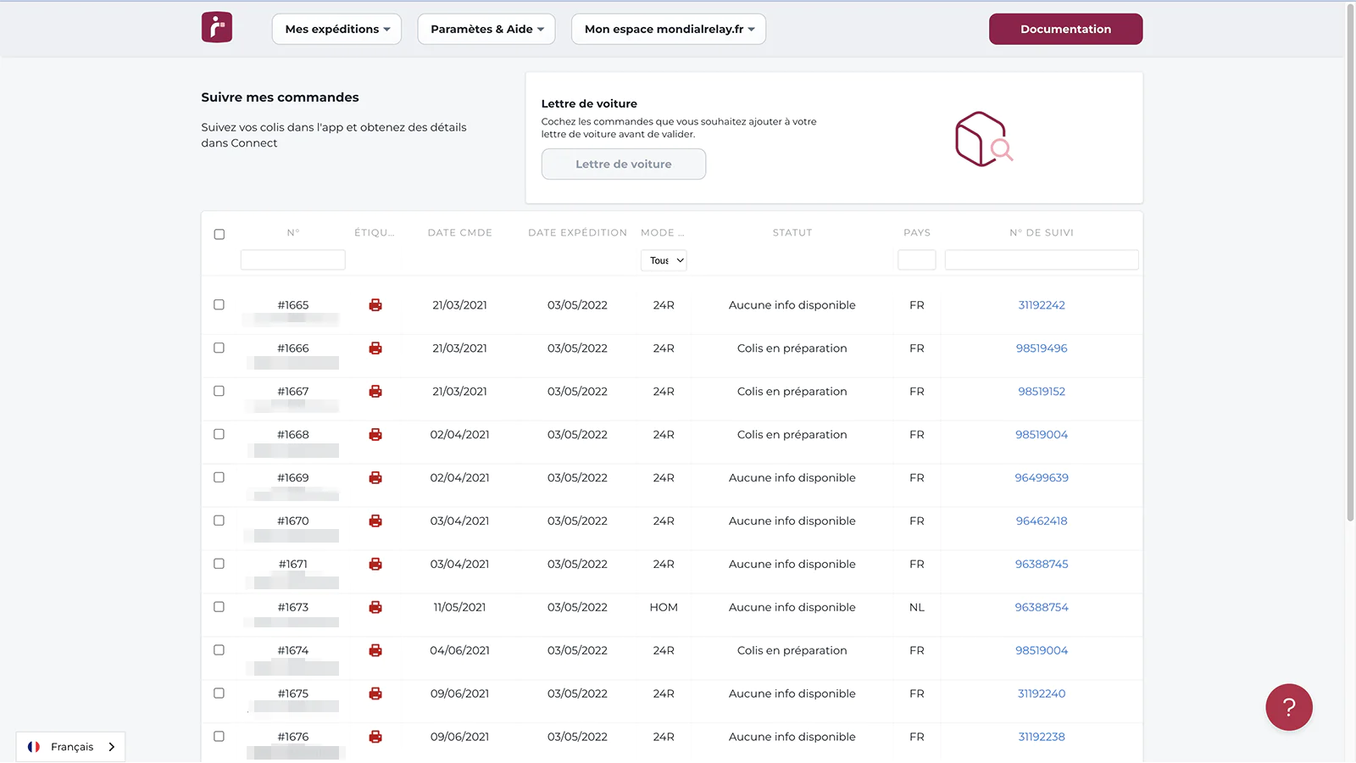
Task: Click the Lettre de voiture button
Action: [x=624, y=164]
